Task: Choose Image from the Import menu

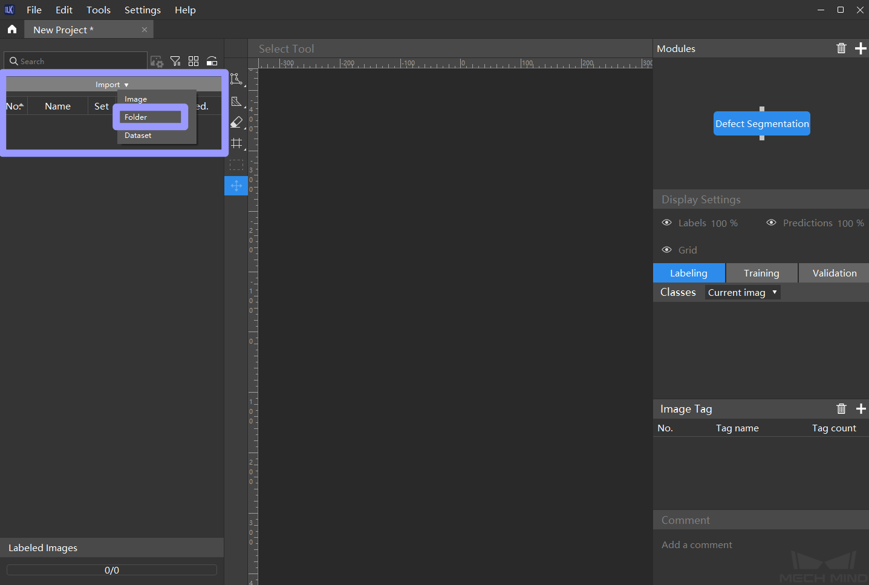Action: (x=157, y=99)
